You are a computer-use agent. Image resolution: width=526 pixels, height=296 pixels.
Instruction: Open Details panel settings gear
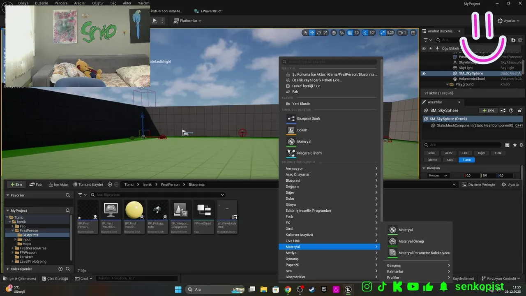tap(521, 145)
